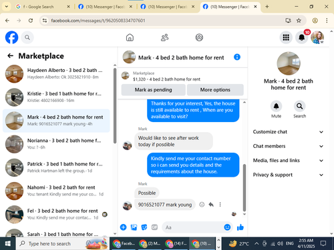The width and height of the screenshot is (334, 250).
Task: Click the volume icon in system tray
Action: (281, 243)
